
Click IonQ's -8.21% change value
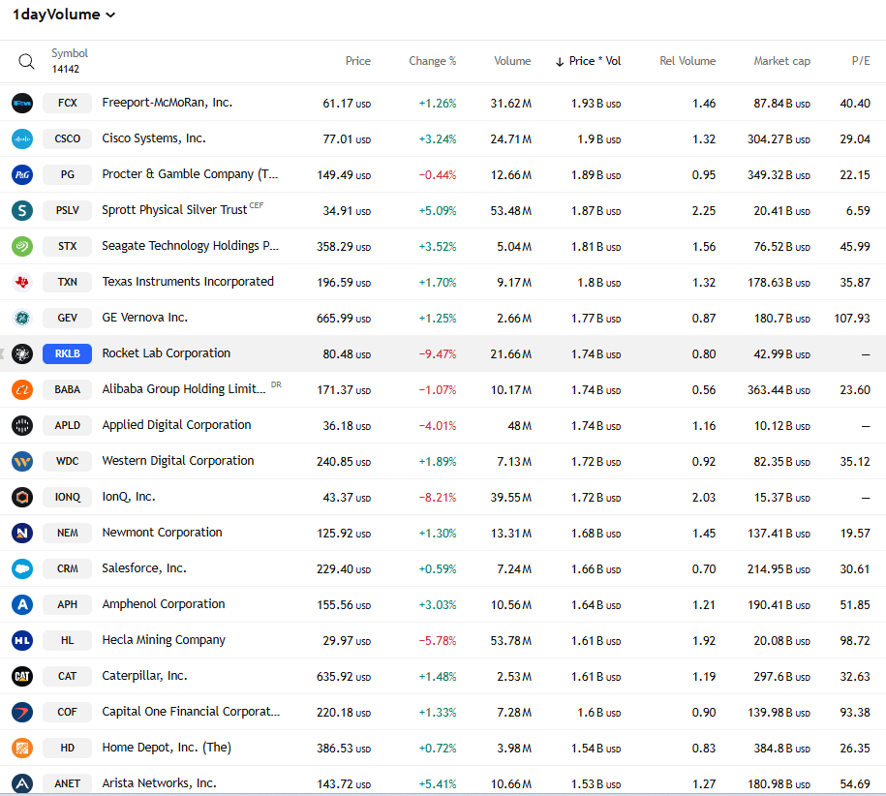coord(438,498)
